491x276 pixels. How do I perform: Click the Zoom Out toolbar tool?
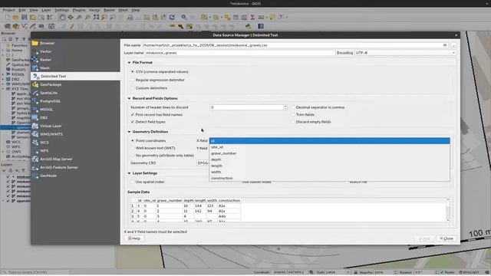(x=87, y=17)
